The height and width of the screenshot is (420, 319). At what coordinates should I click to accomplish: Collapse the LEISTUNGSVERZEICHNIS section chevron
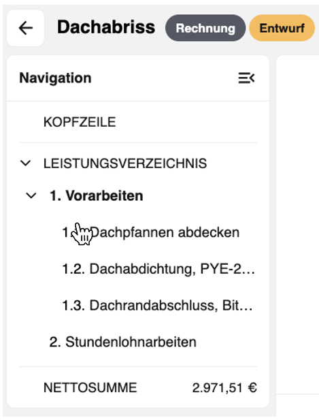[x=26, y=163]
